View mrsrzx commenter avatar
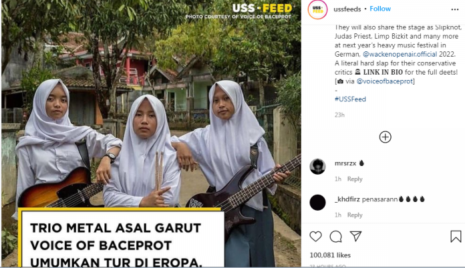 pos(317,167)
